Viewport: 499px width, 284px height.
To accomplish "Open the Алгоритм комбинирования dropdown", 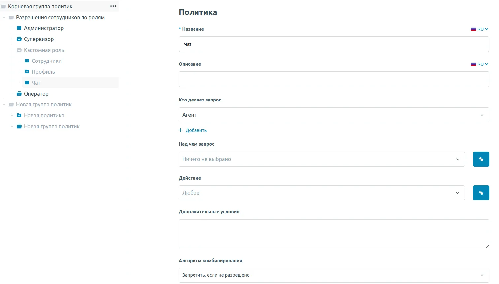I will click(x=333, y=275).
